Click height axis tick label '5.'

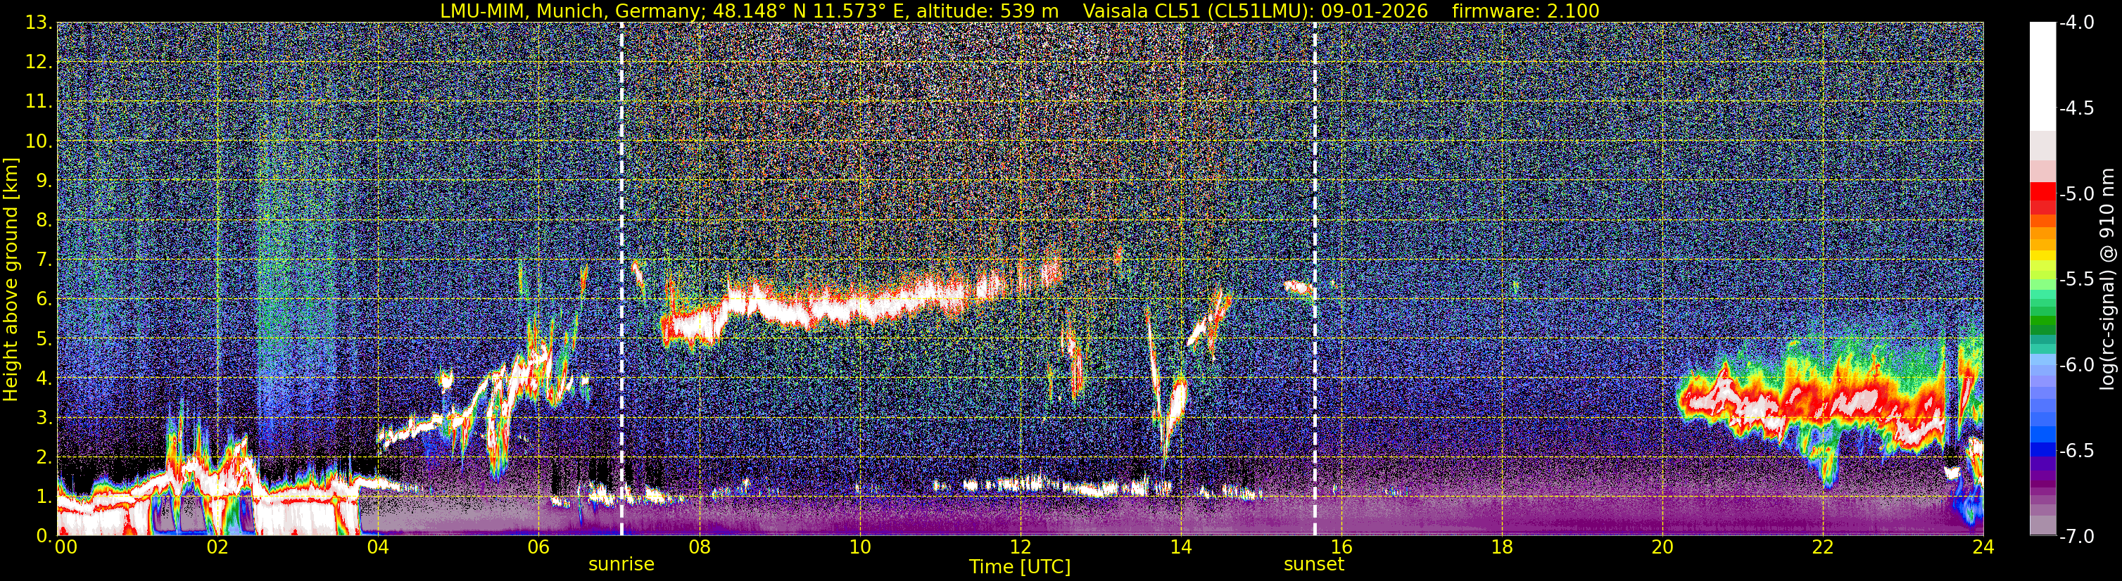point(44,339)
